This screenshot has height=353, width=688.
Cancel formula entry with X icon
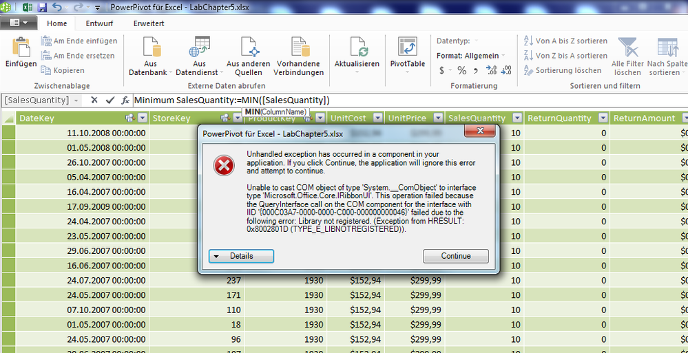[x=94, y=100]
